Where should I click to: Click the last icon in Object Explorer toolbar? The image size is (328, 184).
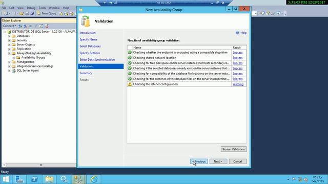pyautogui.click(x=47, y=26)
